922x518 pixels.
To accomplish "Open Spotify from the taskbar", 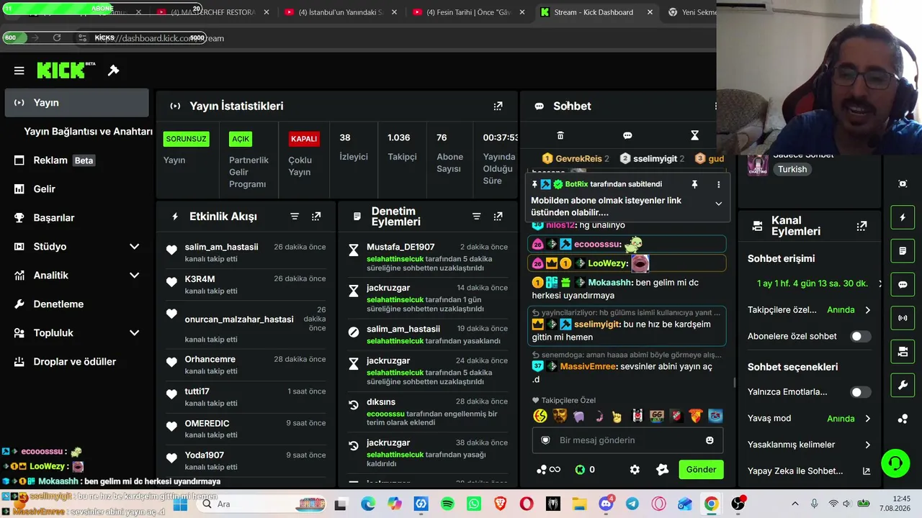I will pos(447,504).
